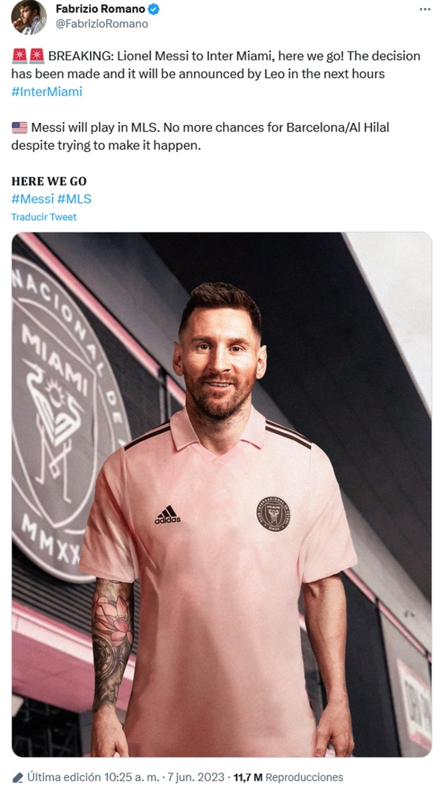Screen dimensions: 442x787
Task: Click the Inter Miami crest on the shirt
Action: [x=274, y=513]
